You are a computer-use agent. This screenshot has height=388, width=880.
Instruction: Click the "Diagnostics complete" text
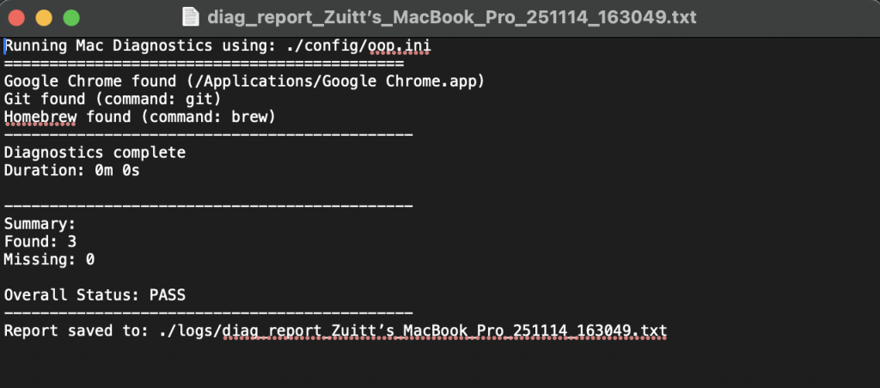click(x=95, y=153)
